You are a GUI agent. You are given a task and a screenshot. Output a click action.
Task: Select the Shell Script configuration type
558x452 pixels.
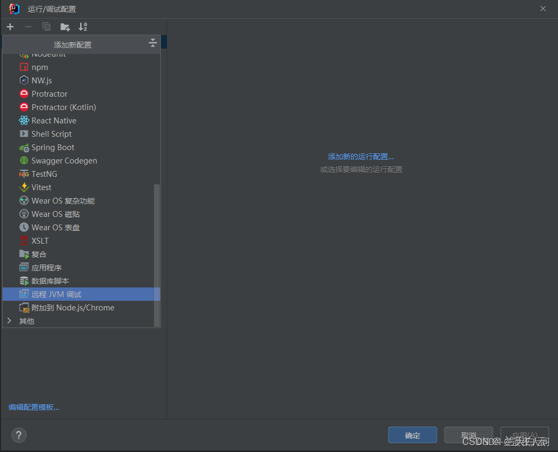[x=52, y=134]
